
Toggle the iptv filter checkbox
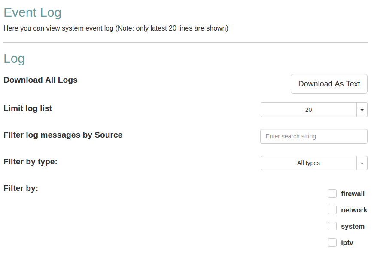point(332,243)
